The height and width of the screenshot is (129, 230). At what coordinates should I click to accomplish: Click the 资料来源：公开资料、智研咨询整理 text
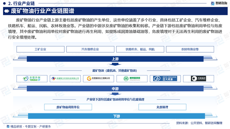(x=199, y=123)
